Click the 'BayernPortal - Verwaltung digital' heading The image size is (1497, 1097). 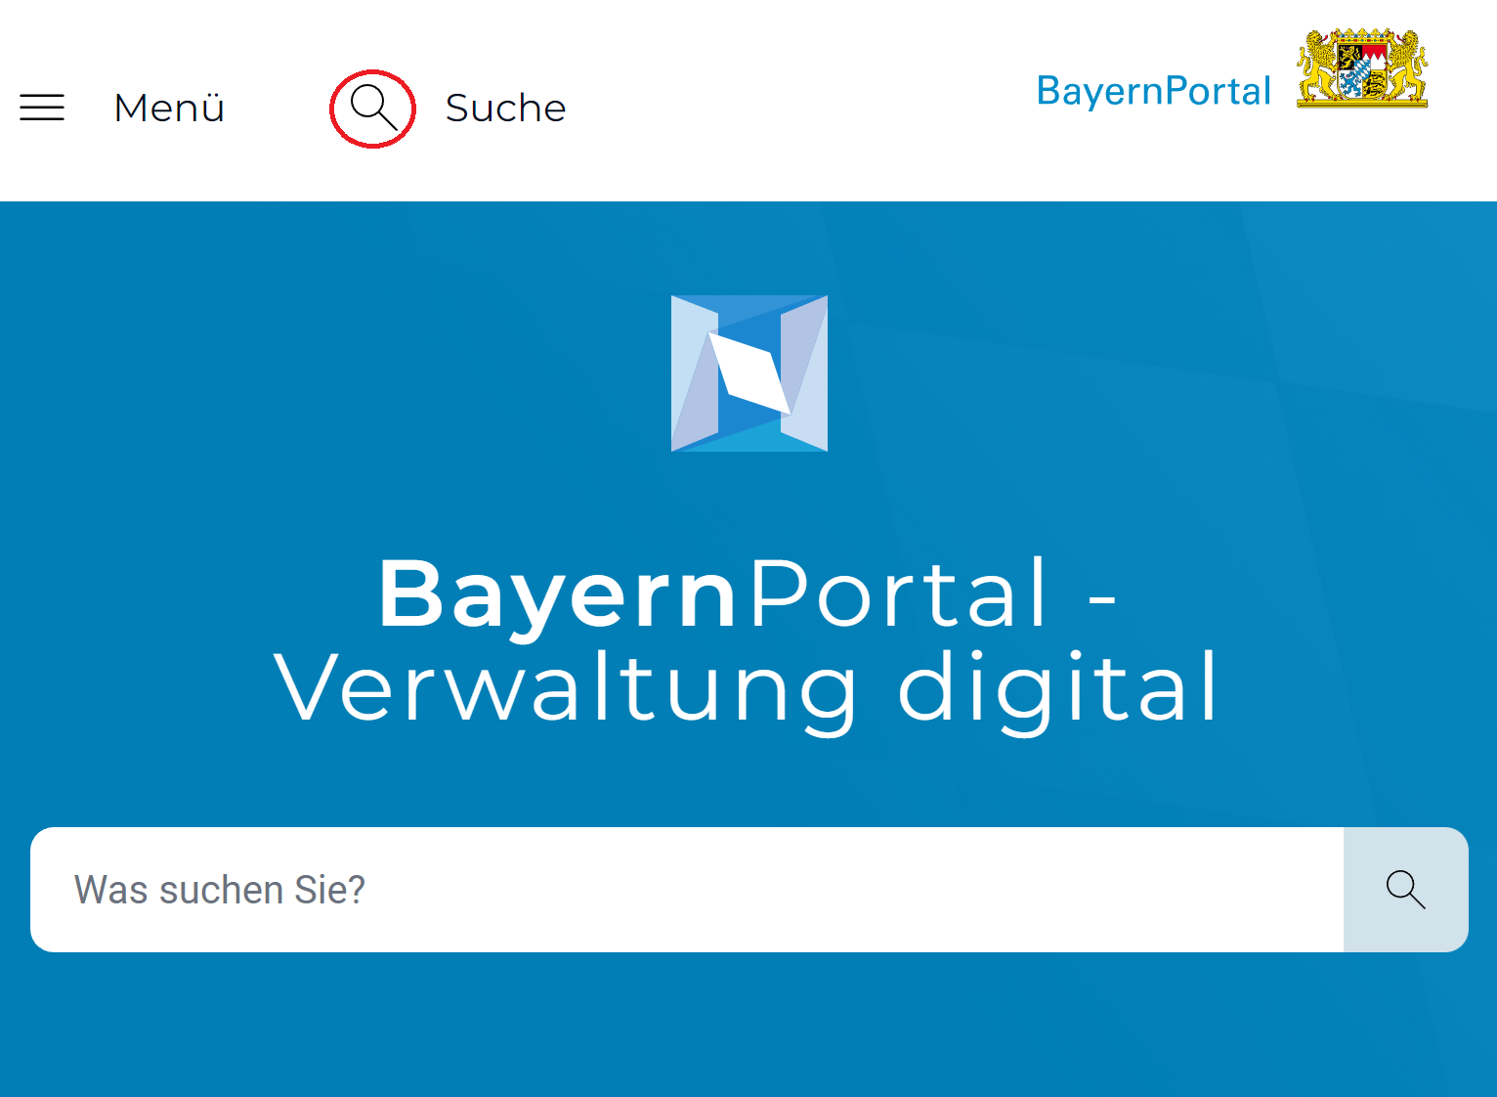[748, 640]
